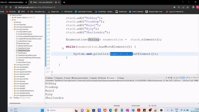Open Test.java file

[21, 60]
